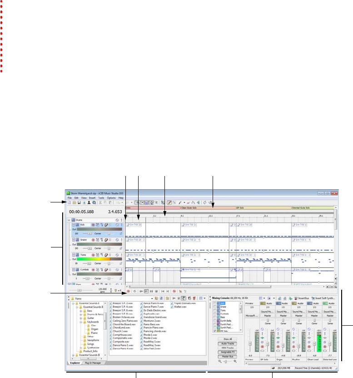Click the Kick track volume slider
The width and height of the screenshot is (353, 378).
click(87, 234)
